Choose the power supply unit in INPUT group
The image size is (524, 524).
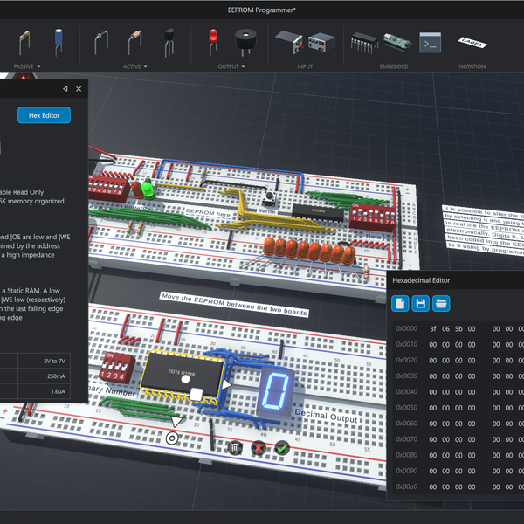tap(321, 42)
